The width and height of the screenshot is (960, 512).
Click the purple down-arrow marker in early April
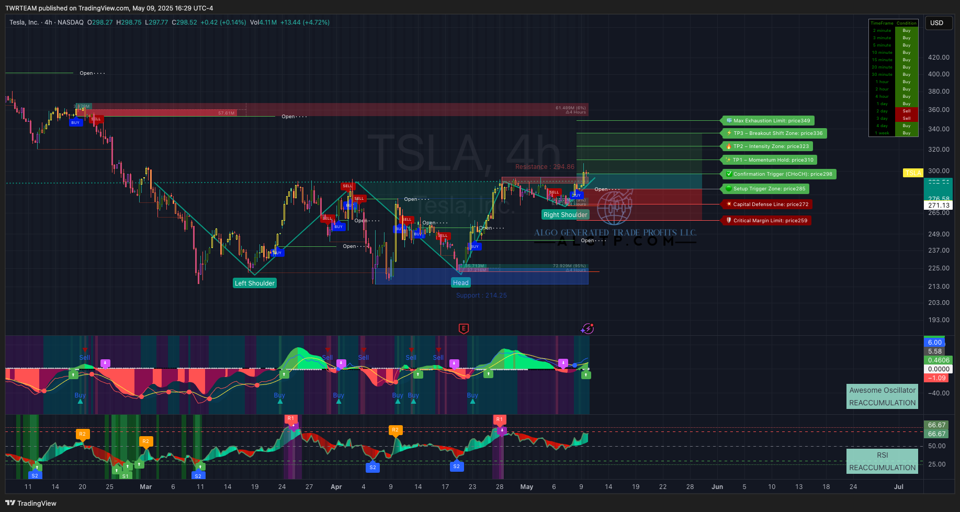(x=341, y=362)
